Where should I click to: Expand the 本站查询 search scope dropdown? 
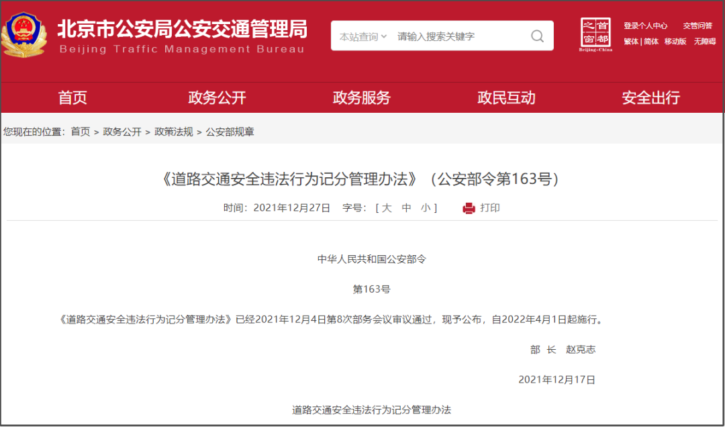pyautogui.click(x=363, y=36)
